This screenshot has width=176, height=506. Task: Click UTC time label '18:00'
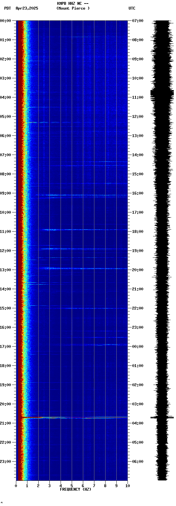tap(138, 232)
